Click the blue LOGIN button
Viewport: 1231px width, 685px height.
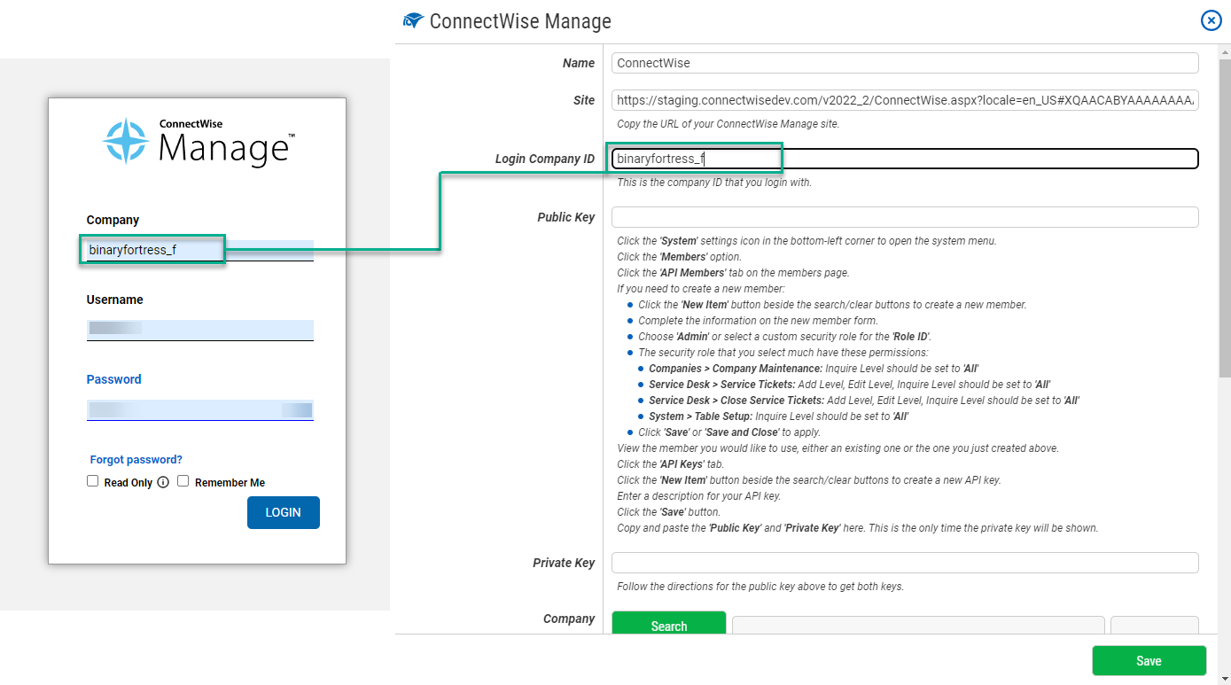point(284,512)
